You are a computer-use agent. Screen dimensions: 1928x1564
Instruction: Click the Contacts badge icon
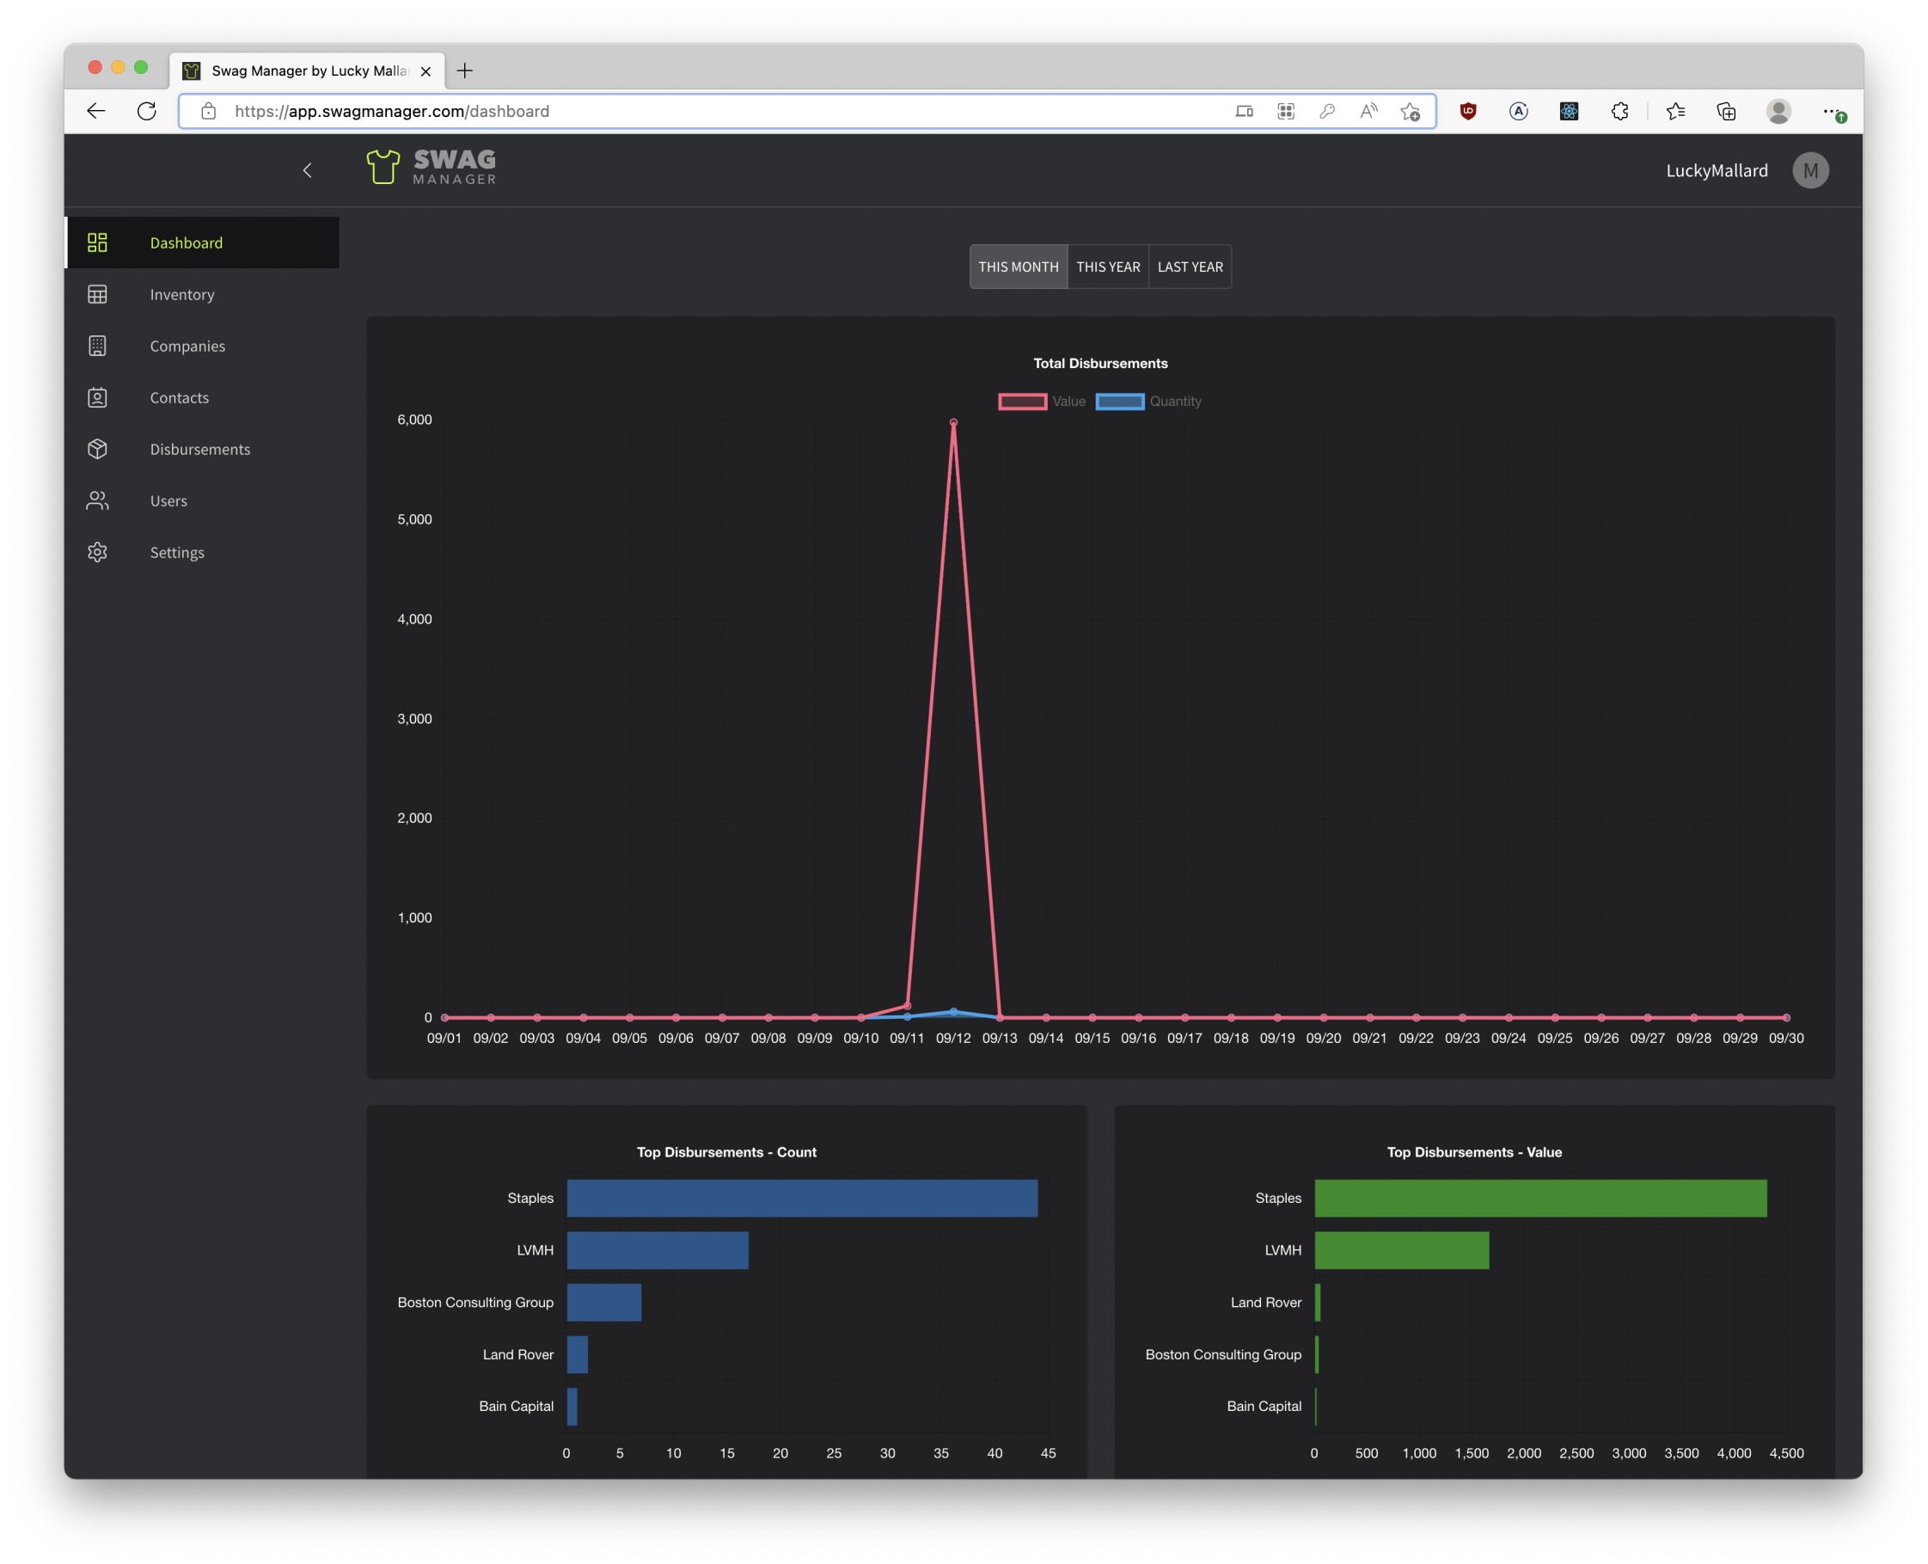(97, 397)
